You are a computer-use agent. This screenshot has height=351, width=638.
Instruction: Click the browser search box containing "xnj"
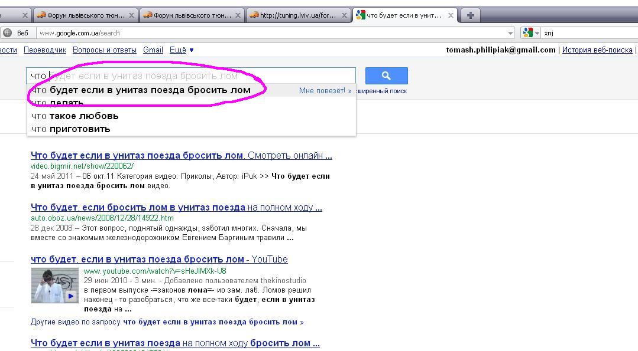tap(590, 33)
